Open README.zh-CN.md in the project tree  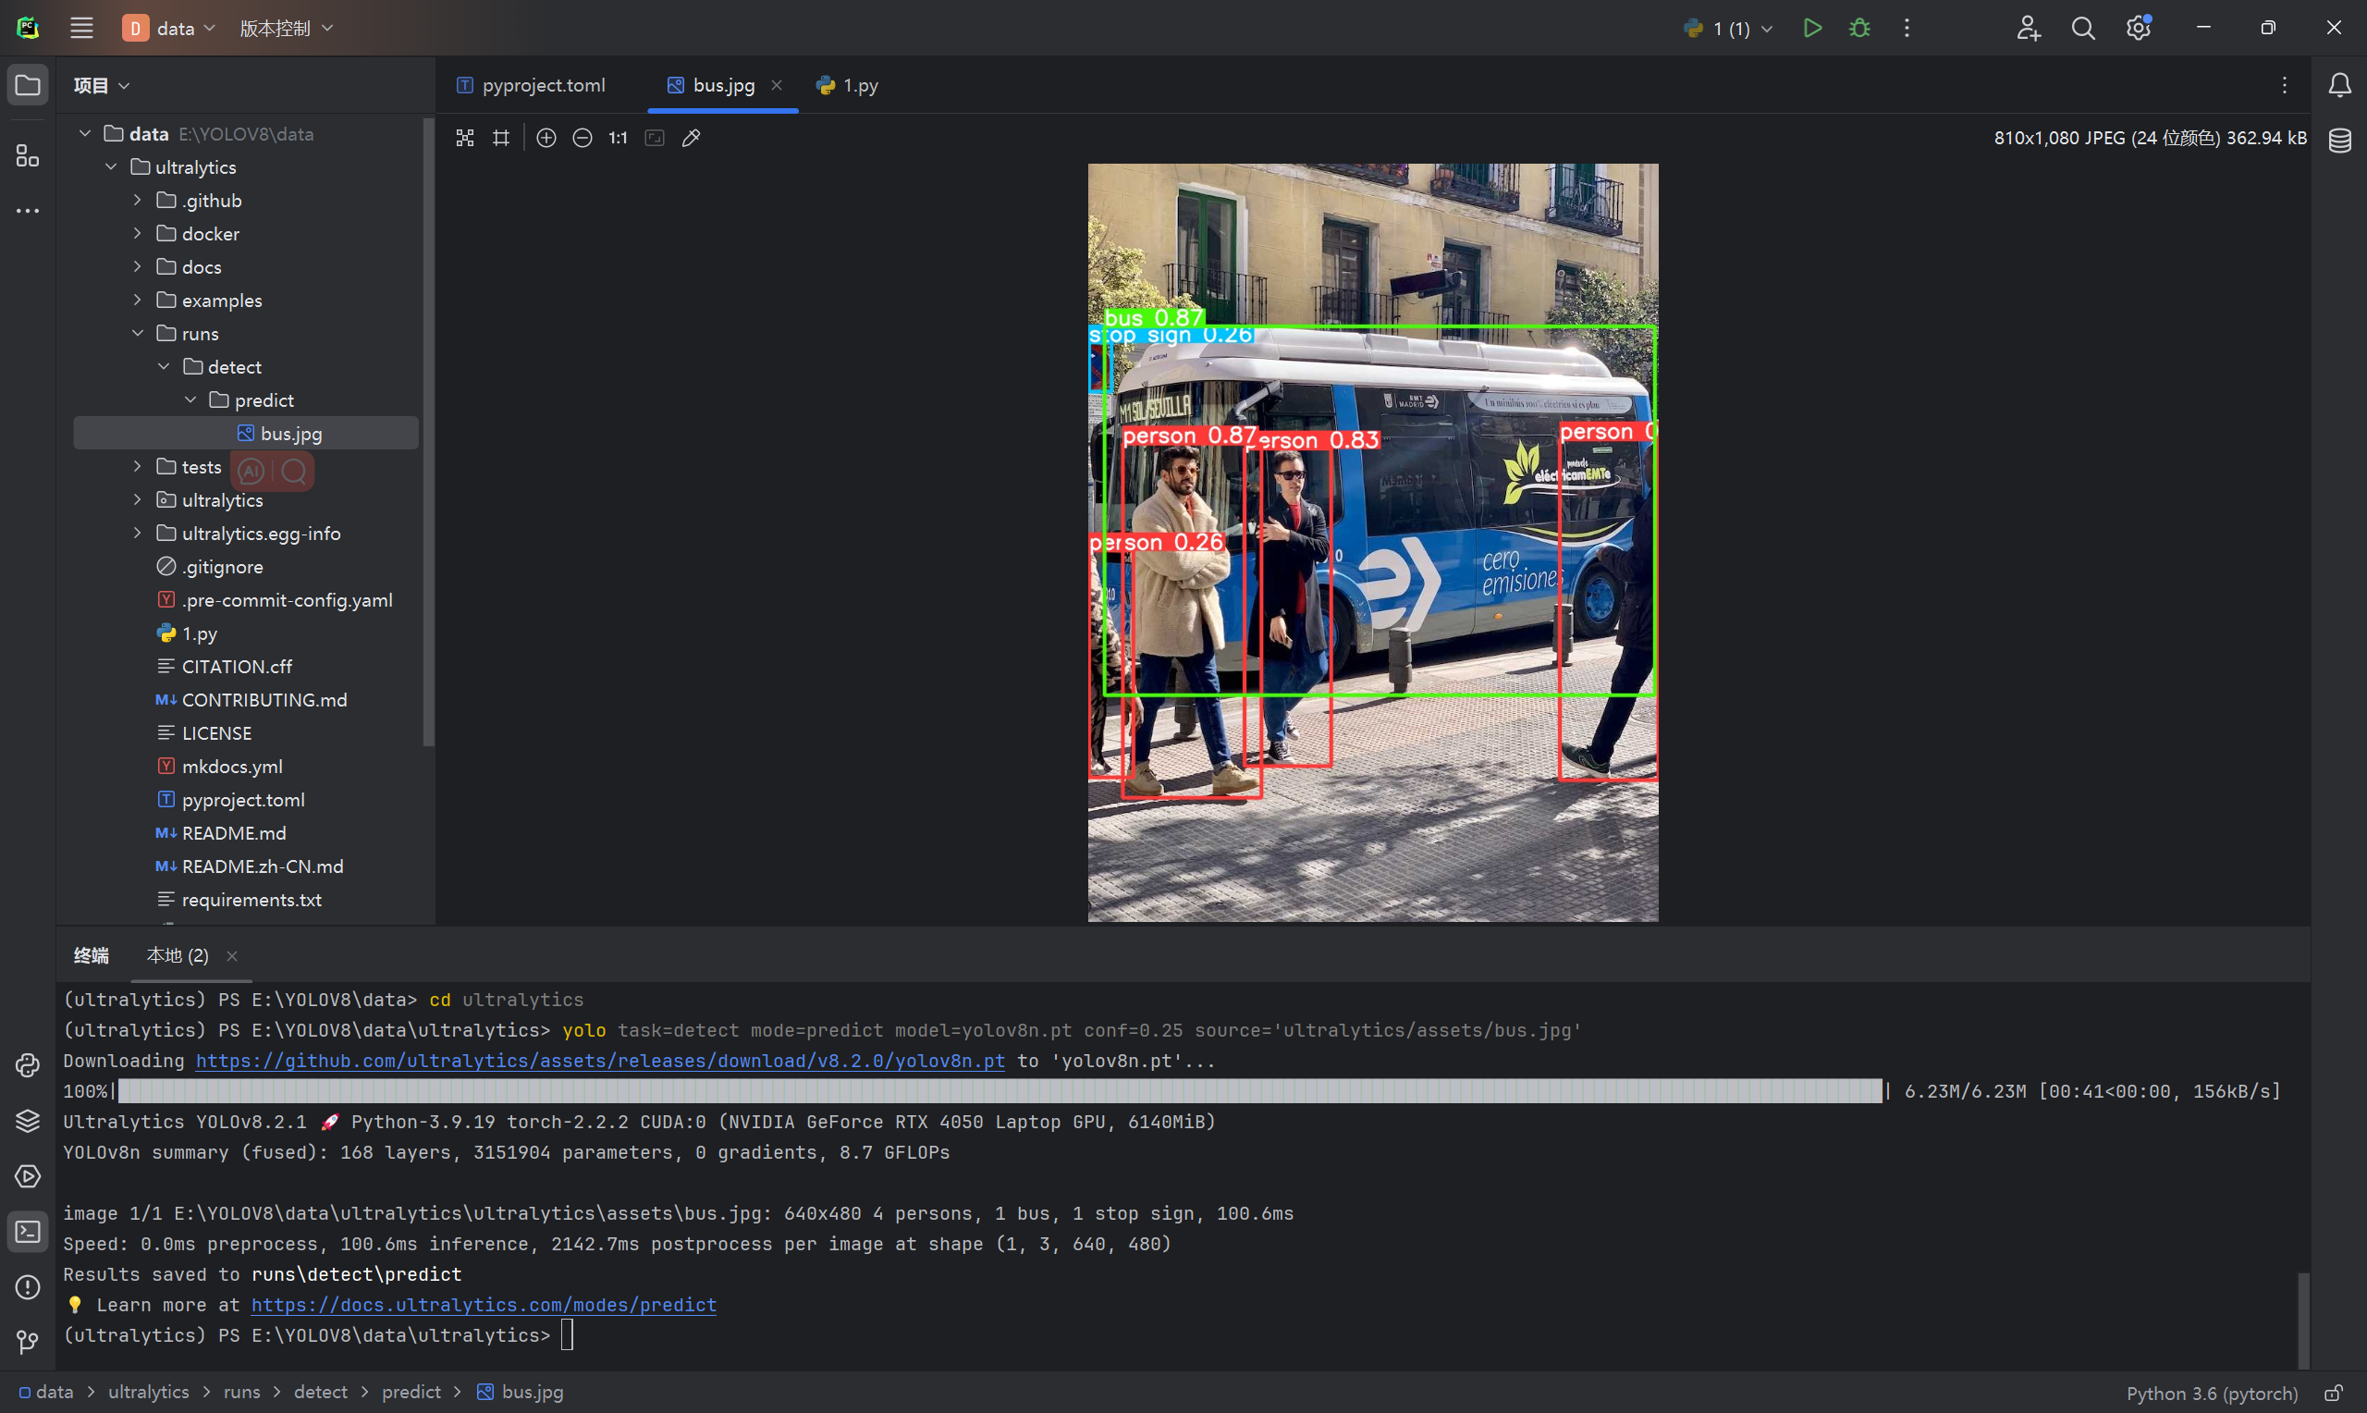click(262, 866)
